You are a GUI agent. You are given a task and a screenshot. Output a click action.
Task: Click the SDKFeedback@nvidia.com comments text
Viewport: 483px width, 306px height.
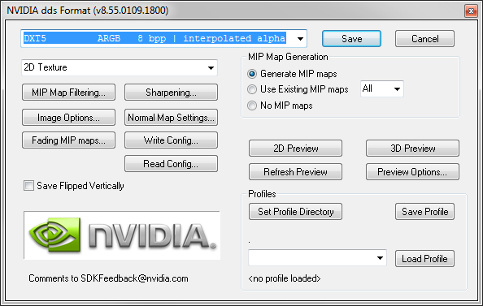108,278
